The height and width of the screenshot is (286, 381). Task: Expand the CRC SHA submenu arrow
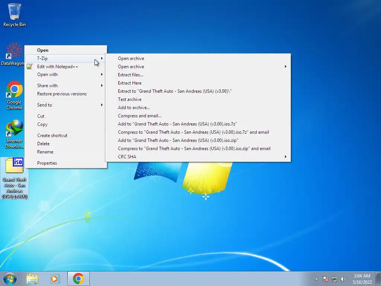tap(285, 157)
